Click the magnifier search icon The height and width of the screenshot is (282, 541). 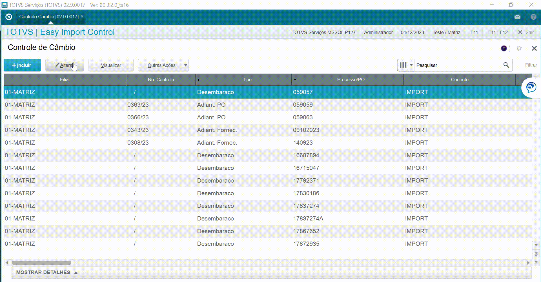pos(506,65)
